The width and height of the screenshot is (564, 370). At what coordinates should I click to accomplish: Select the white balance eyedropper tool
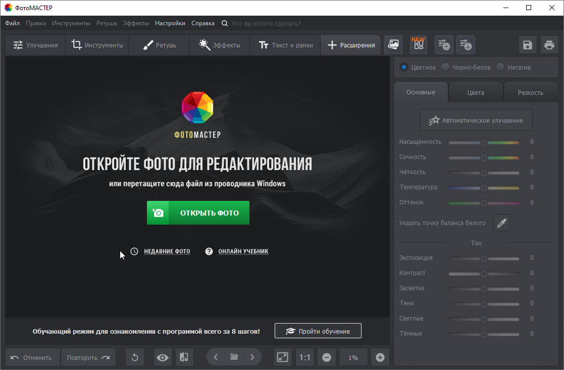(501, 223)
